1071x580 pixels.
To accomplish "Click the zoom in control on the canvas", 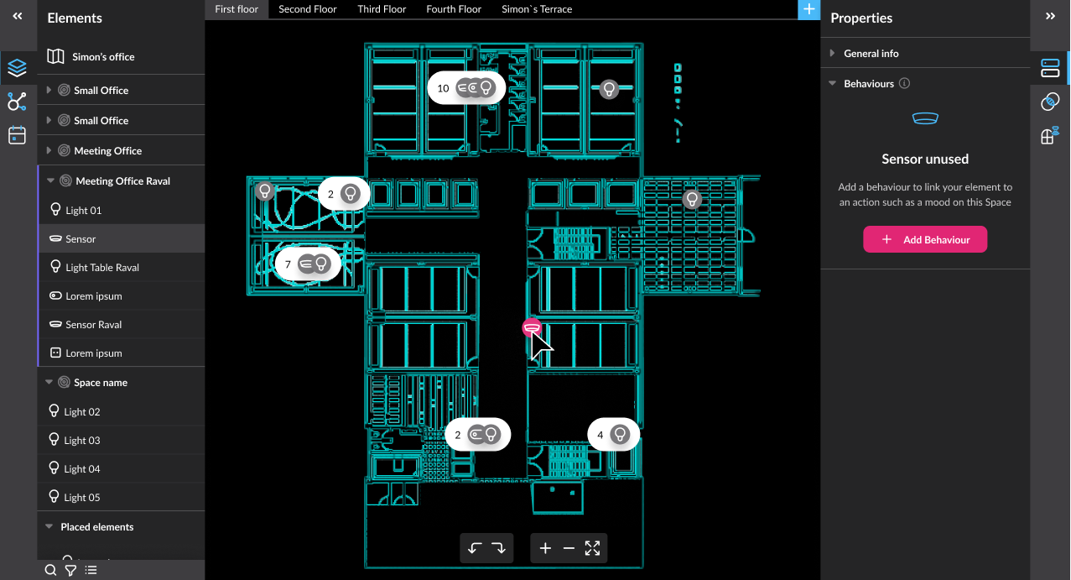I will [545, 548].
